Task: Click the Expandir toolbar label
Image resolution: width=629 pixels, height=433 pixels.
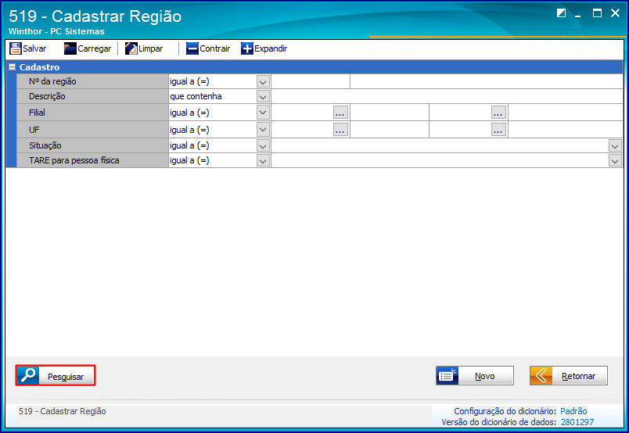Action: [271, 48]
